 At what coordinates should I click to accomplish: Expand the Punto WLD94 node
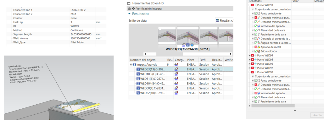click(x=250, y=56)
